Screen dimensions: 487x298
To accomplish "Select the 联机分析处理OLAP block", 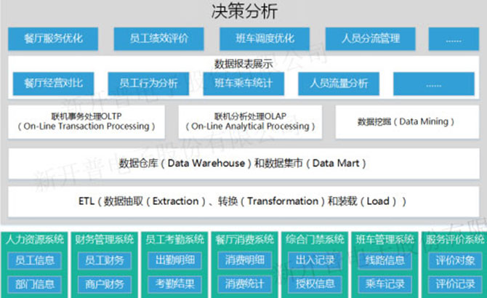I will coord(250,121).
